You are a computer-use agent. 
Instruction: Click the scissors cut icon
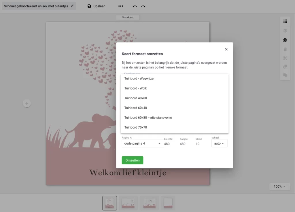285,58
